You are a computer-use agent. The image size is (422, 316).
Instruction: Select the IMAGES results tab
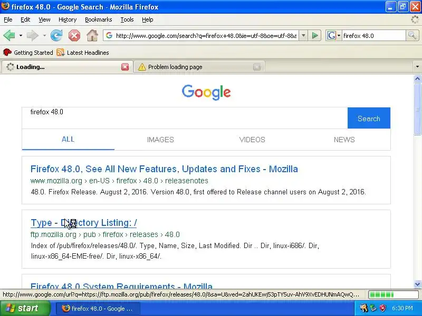coord(160,140)
